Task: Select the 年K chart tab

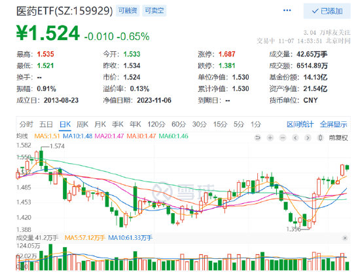Action: point(135,124)
